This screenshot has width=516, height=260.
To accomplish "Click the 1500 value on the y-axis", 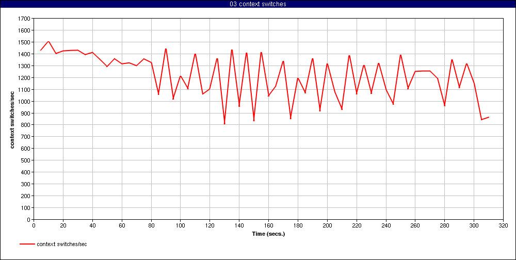I will pyautogui.click(x=25, y=42).
